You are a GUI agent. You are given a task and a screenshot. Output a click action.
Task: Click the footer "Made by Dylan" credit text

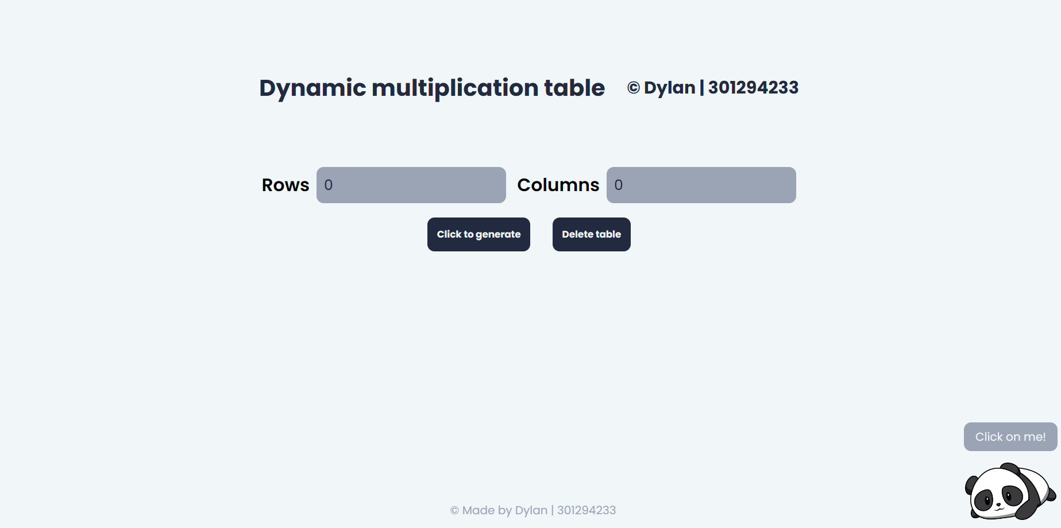pyautogui.click(x=504, y=510)
